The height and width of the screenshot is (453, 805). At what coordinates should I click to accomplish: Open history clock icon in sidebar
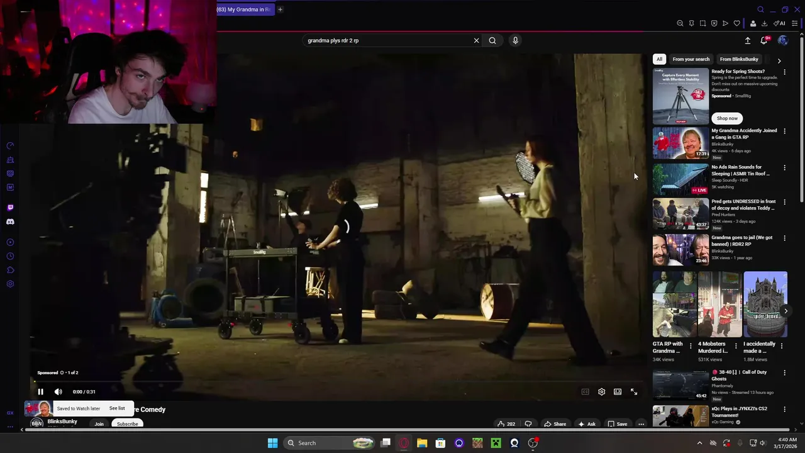[x=10, y=256]
